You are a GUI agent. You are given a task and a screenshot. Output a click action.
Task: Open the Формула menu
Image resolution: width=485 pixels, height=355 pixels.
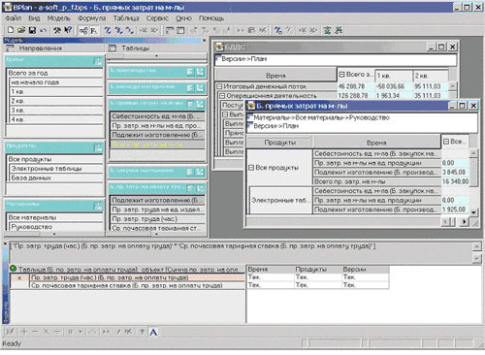(91, 18)
